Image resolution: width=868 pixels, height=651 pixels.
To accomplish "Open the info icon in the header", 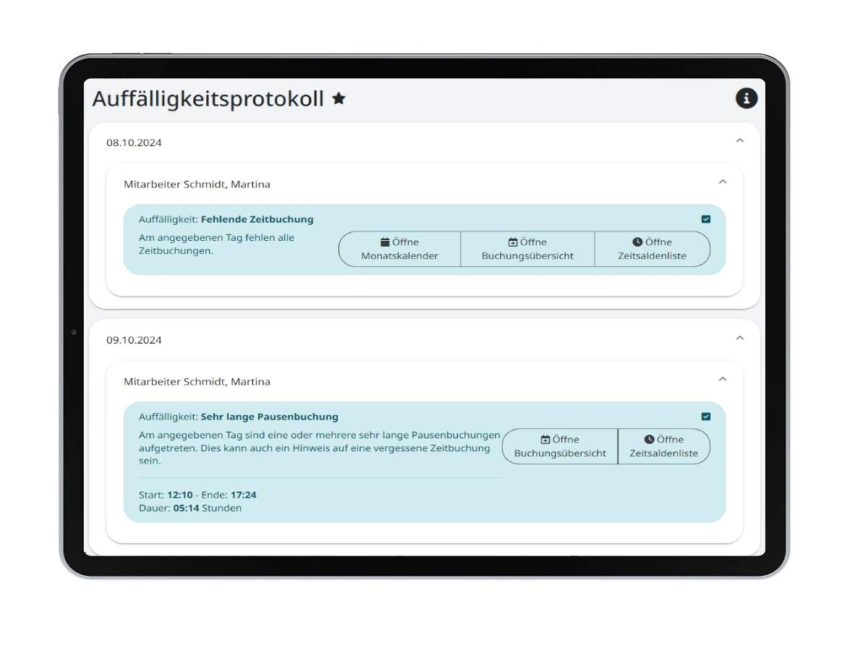I will click(746, 98).
